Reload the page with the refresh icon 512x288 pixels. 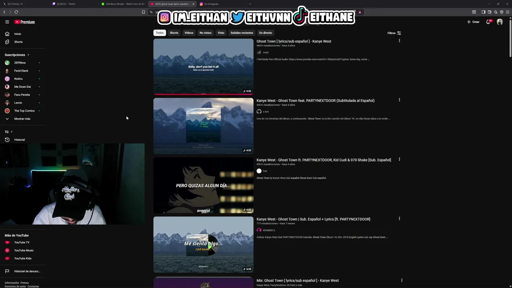16,12
